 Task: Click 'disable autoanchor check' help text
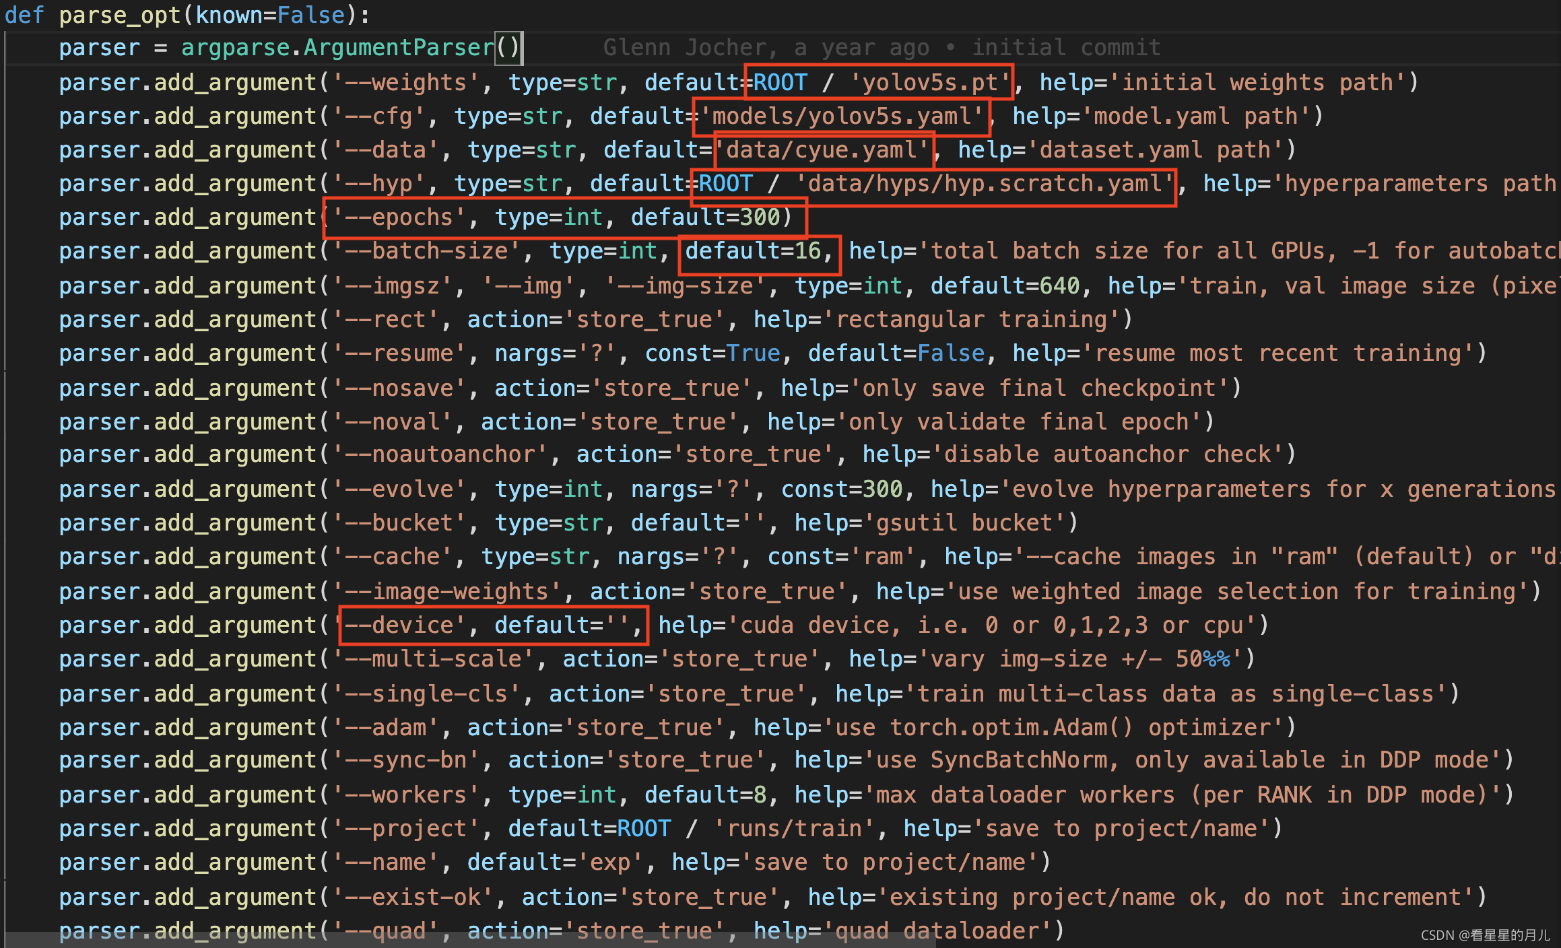[x=1107, y=454]
